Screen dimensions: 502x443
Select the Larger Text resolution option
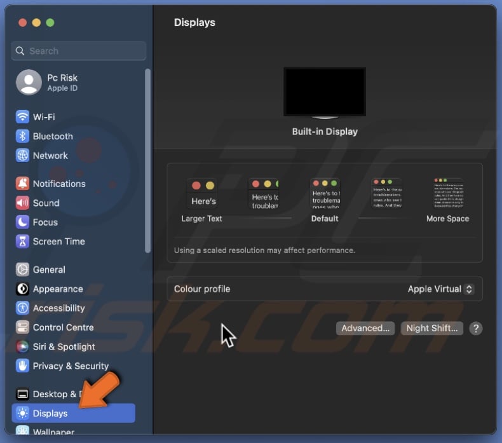pyautogui.click(x=201, y=200)
